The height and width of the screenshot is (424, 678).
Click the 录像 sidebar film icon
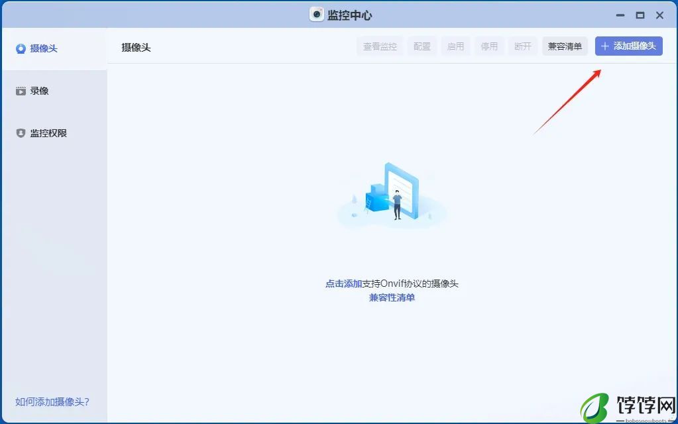pyautogui.click(x=21, y=91)
